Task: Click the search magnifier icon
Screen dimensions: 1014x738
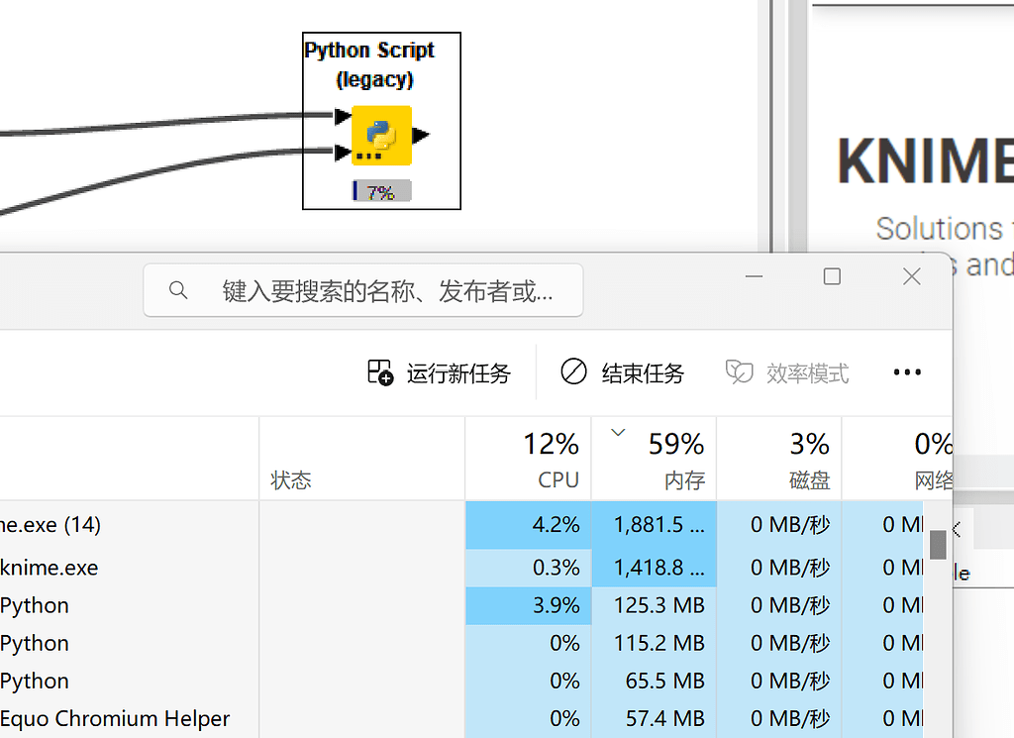Action: 178,289
